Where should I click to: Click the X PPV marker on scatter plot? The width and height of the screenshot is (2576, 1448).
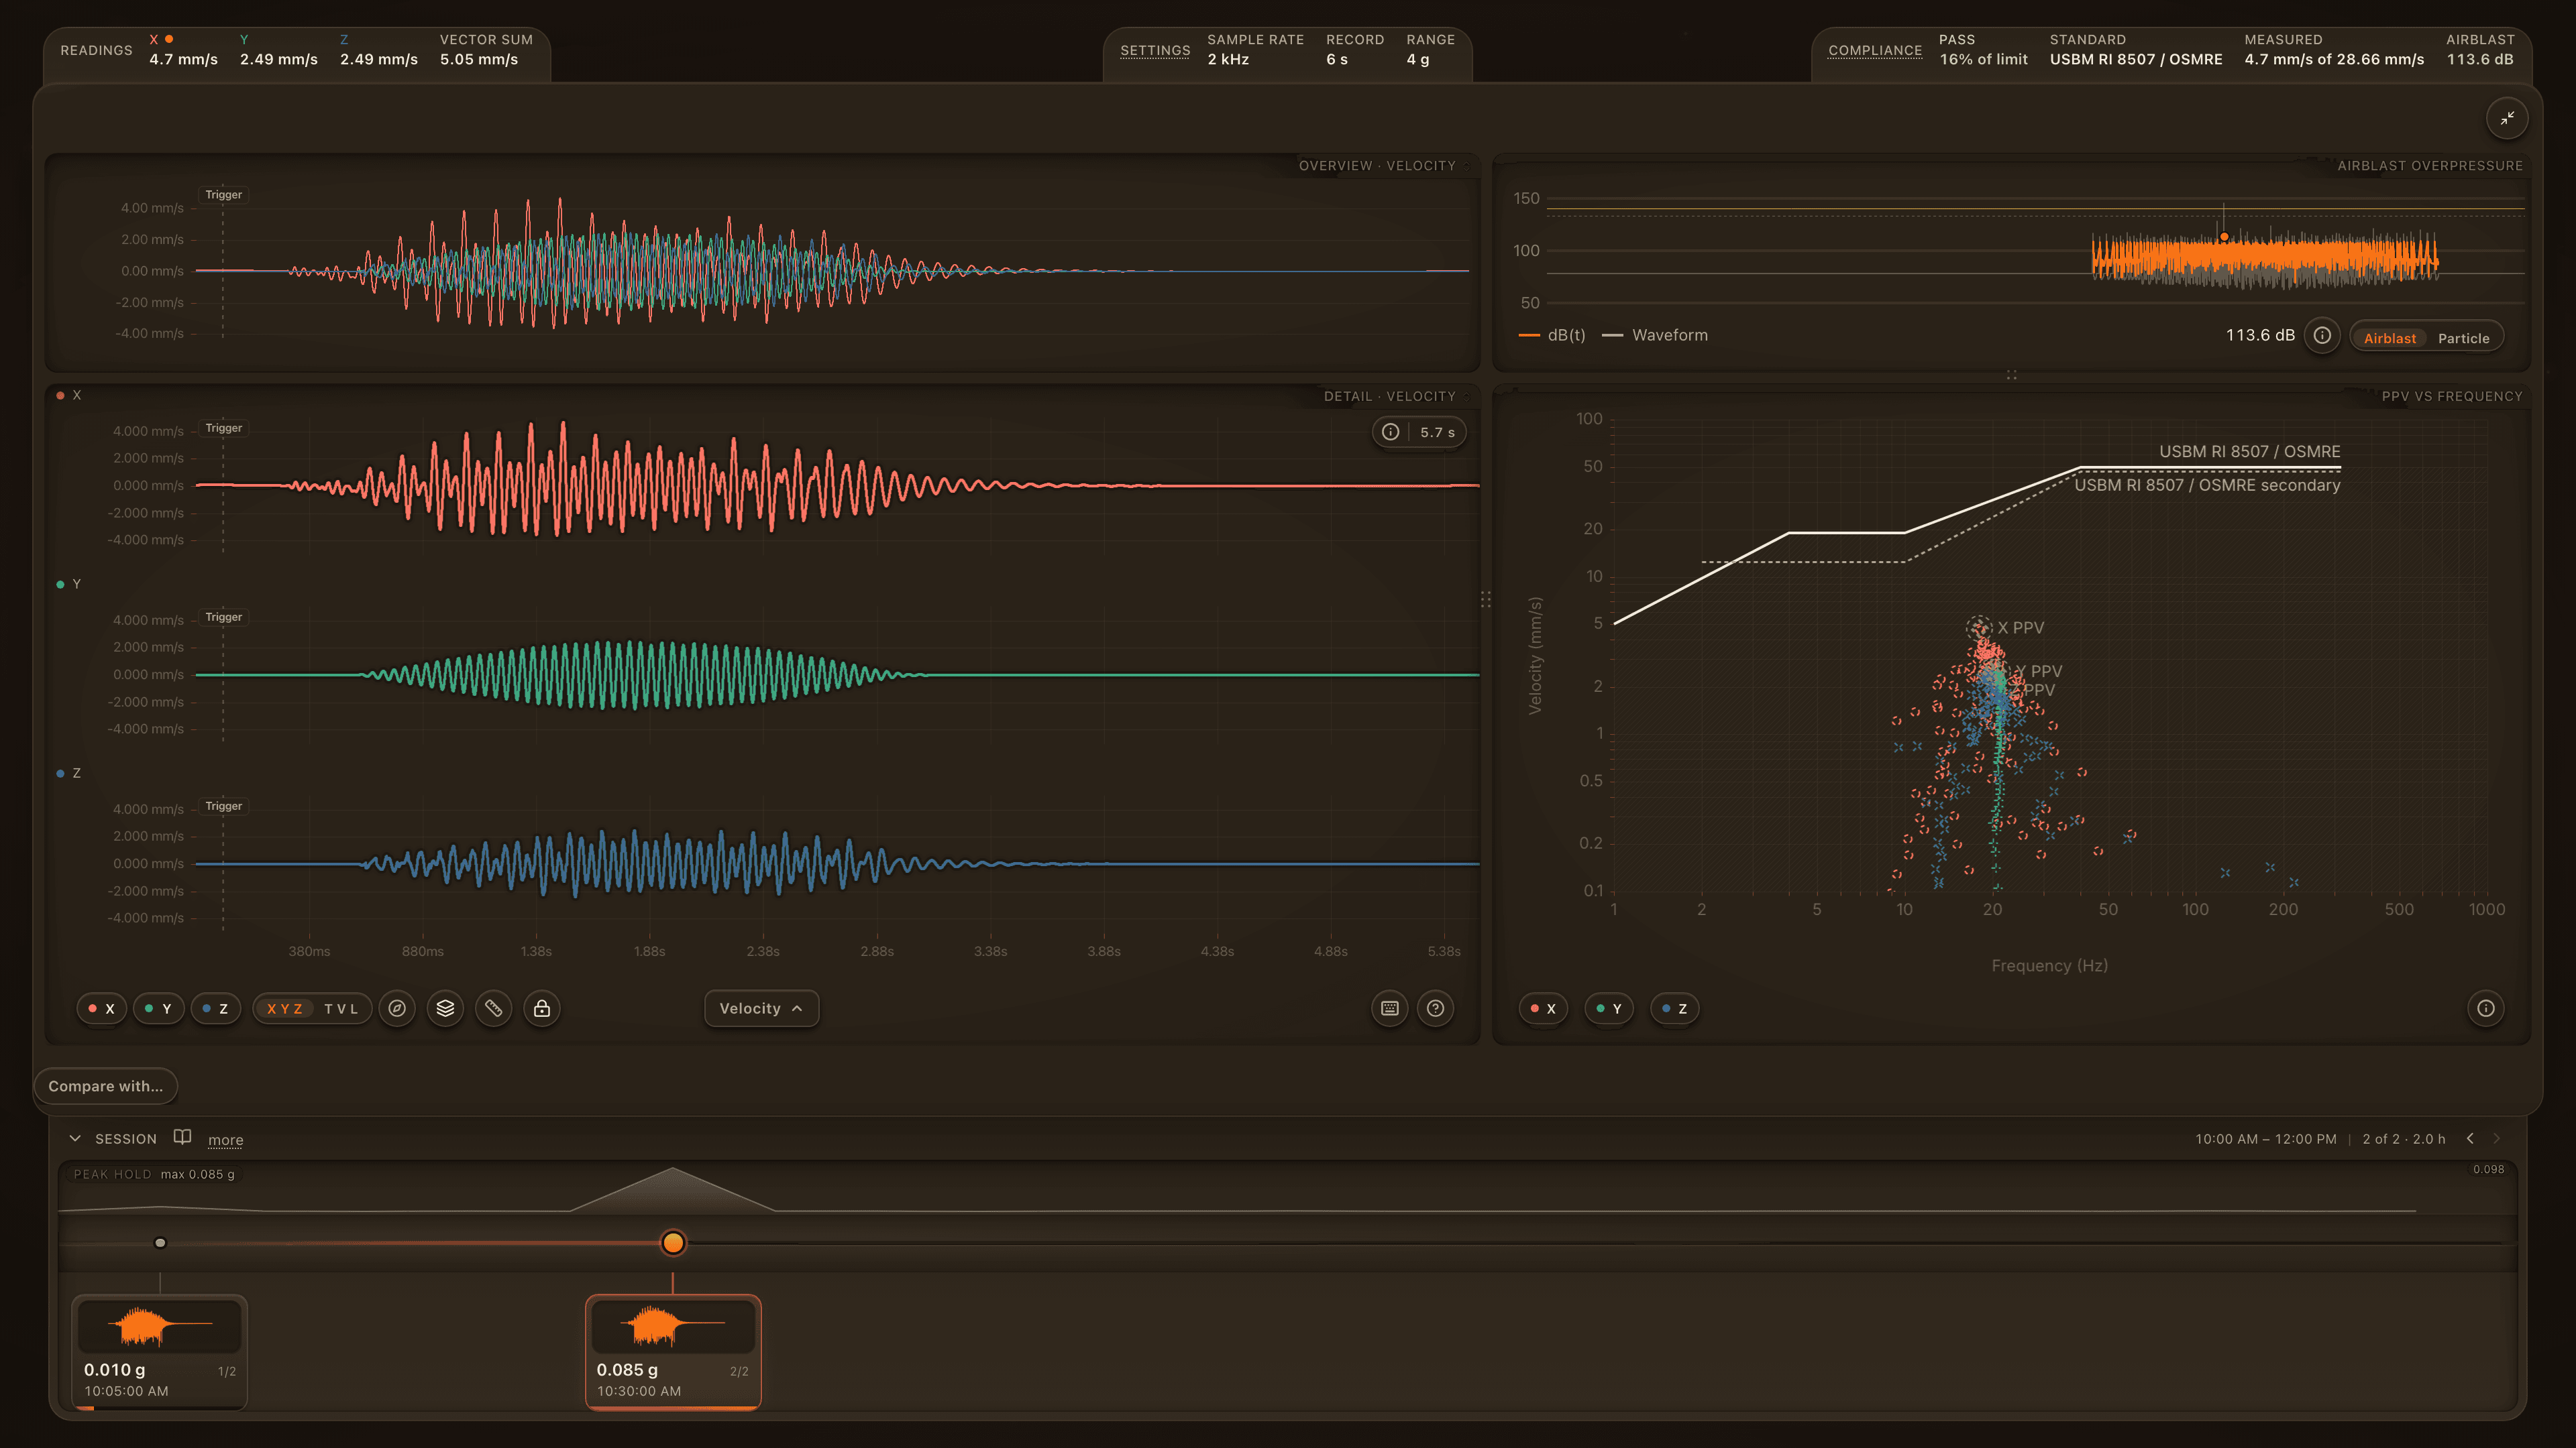tap(1978, 627)
